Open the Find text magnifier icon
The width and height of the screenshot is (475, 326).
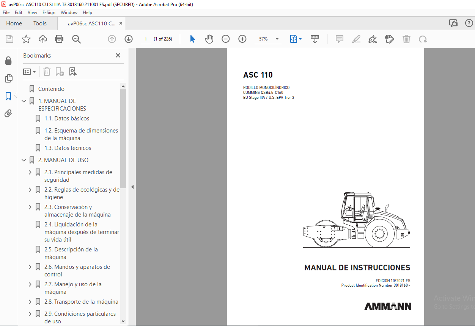point(76,39)
